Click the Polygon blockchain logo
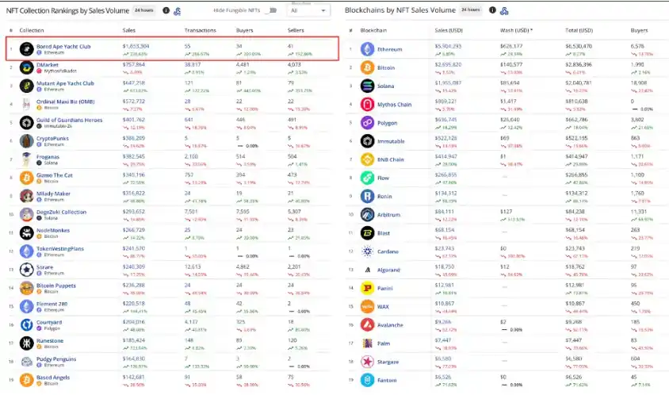Image resolution: width=669 pixels, height=395 pixels. pos(367,123)
